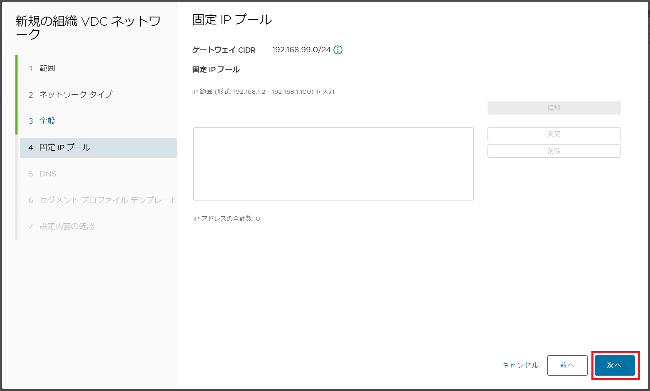
Task: Click the 変更 button
Action: pos(554,134)
